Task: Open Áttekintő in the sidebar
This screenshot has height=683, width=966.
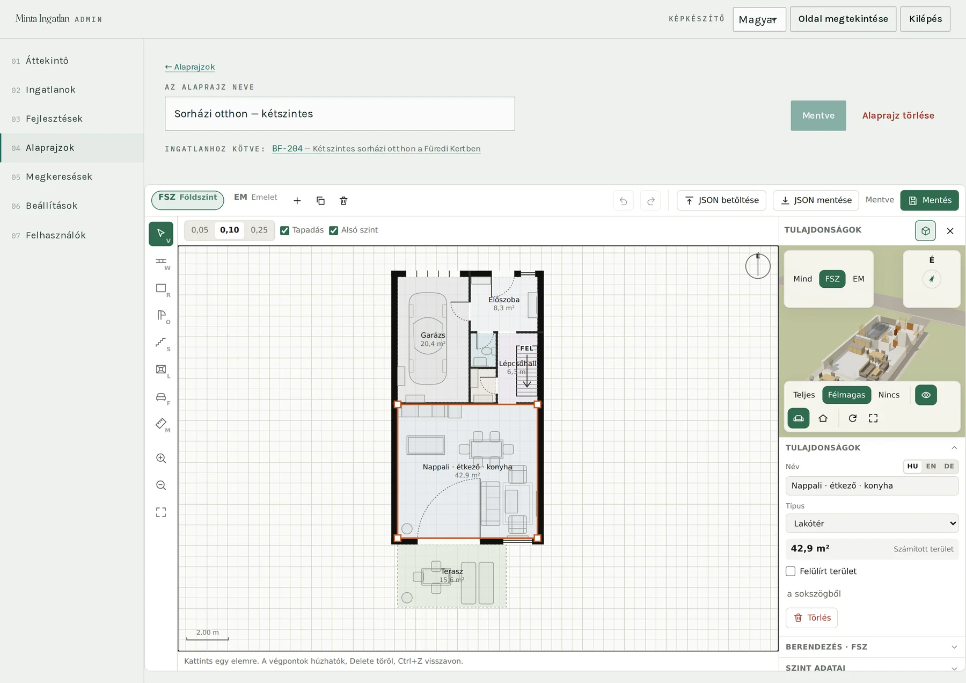Action: click(x=72, y=61)
